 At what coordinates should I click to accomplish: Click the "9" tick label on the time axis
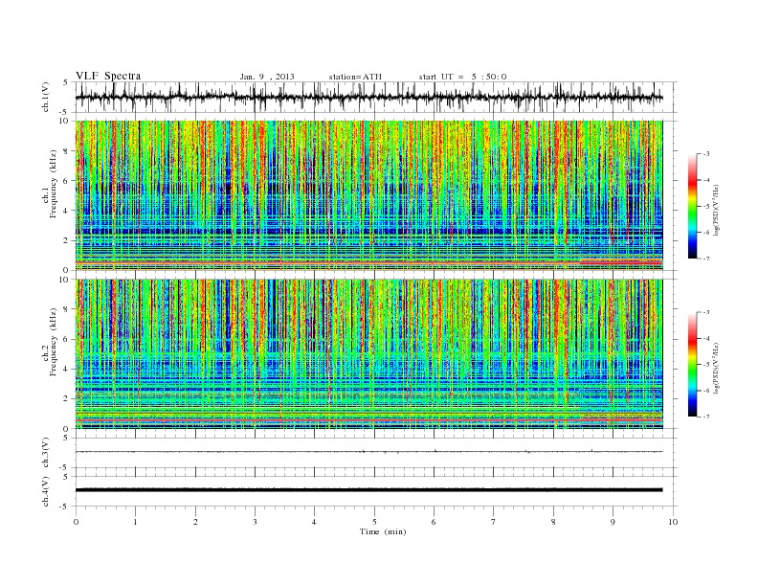tap(613, 522)
